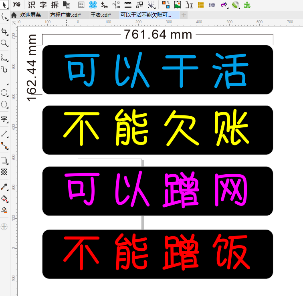Click the object size arrange icon
The width and height of the screenshot is (303, 296).
coord(139,5)
